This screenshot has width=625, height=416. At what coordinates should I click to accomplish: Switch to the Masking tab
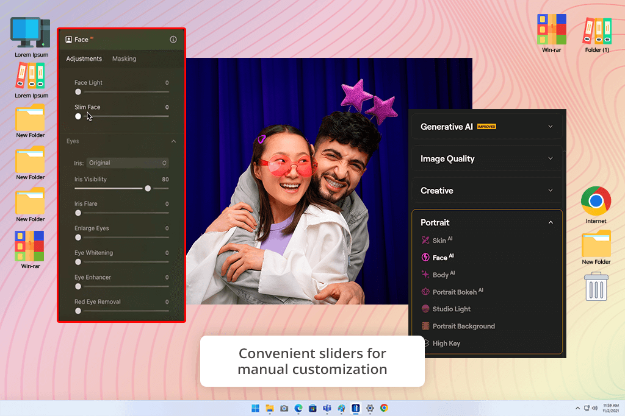click(124, 58)
